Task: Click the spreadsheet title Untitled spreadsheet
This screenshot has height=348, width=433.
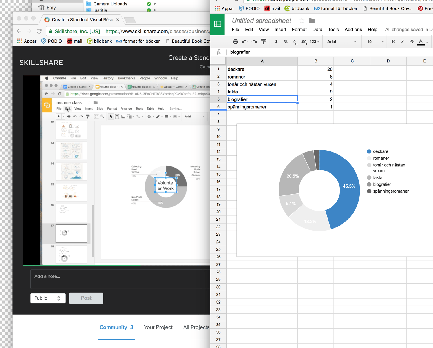Action: pos(261,21)
